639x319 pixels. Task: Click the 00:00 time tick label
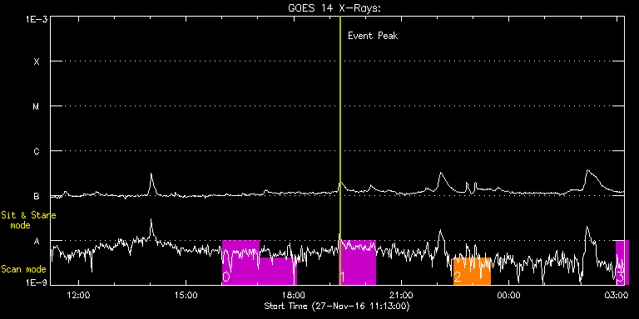tap(509, 295)
